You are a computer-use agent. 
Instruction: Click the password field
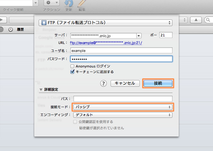point(121,59)
